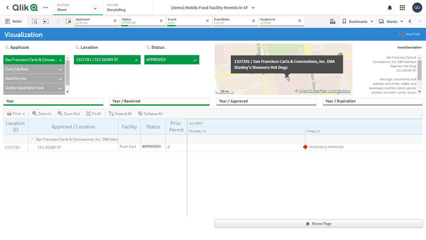The height and width of the screenshot is (240, 426).
Task: Expand the Sheets dropdown list
Action: pos(391,21)
